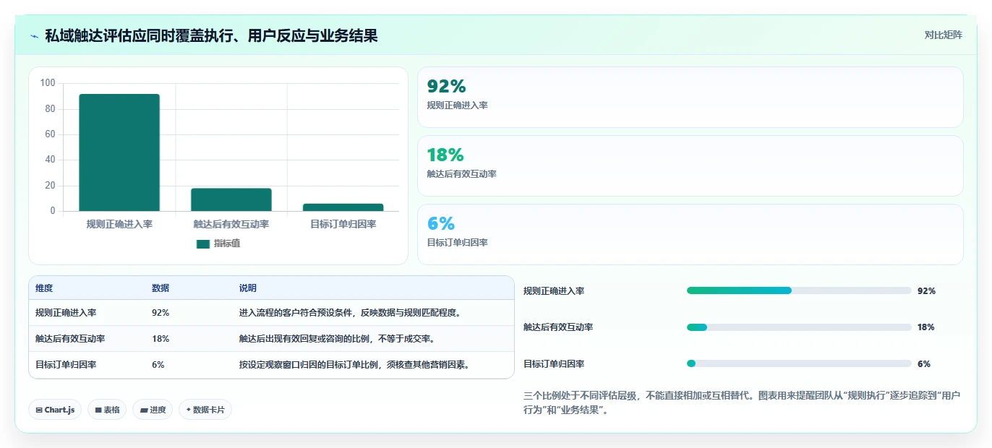Image resolution: width=992 pixels, height=448 pixels.
Task: Select the Chart.js tag chip
Action: click(x=56, y=410)
